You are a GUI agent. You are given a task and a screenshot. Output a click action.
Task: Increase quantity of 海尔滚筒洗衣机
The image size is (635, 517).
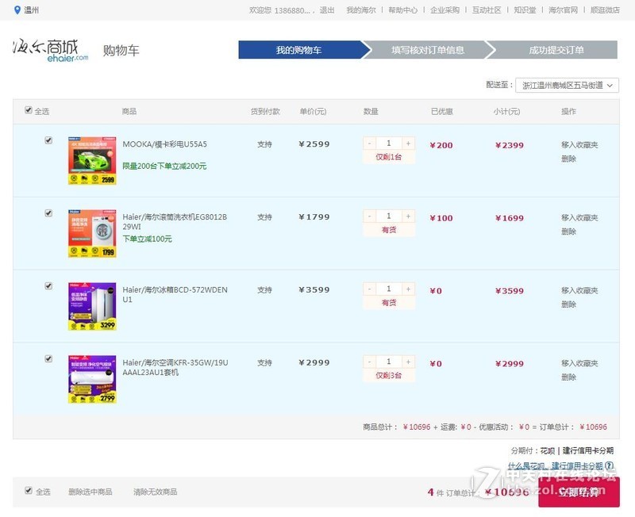(408, 216)
